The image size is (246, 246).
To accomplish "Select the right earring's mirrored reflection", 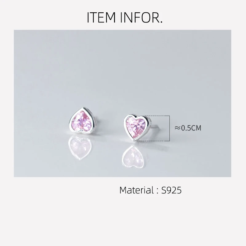I will click(133, 156).
